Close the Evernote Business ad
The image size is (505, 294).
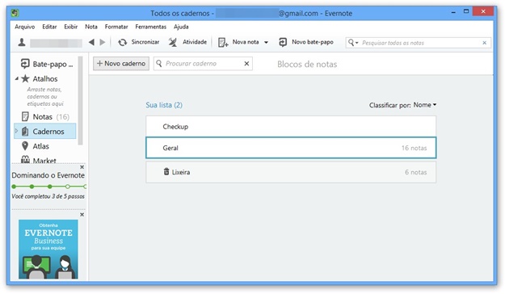pyautogui.click(x=82, y=215)
